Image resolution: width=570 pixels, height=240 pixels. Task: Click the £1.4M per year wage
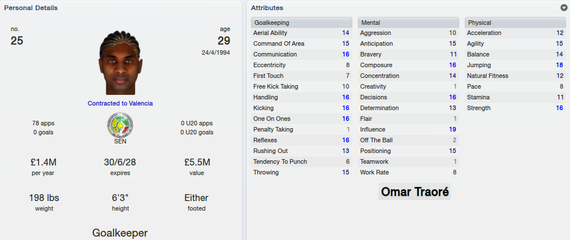pyautogui.click(x=44, y=162)
